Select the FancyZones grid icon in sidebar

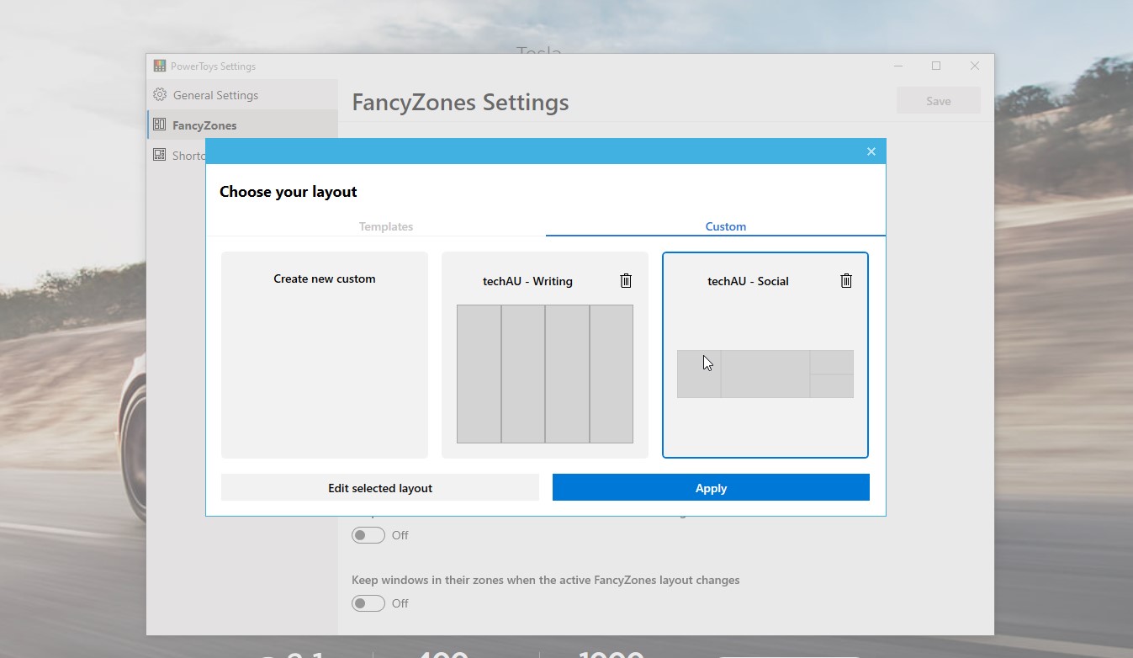tap(159, 125)
